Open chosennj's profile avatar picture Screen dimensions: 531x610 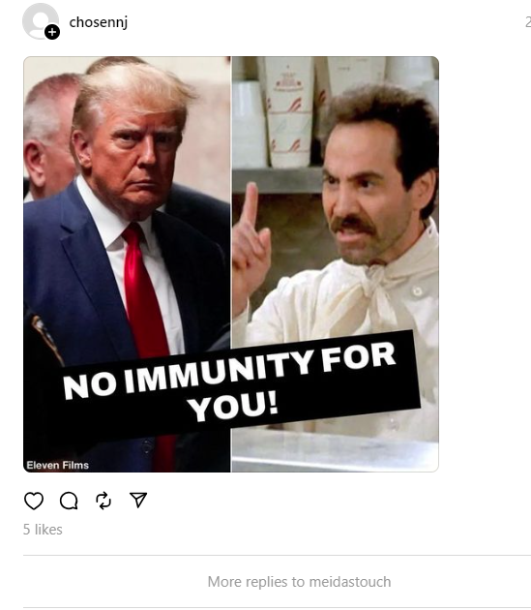tap(40, 20)
